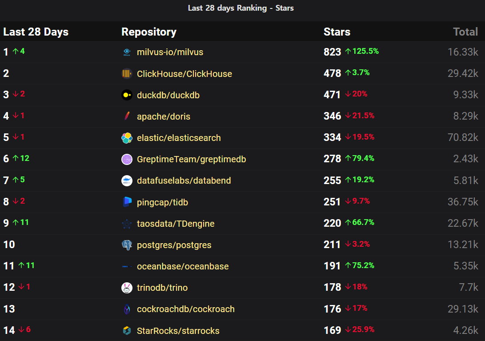The image size is (485, 341).
Task: Click the 79.4% increase for greptimedb
Action: point(360,158)
